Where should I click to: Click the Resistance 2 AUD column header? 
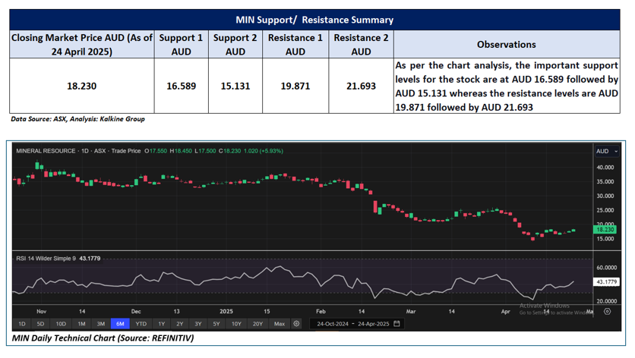pyautogui.click(x=361, y=45)
